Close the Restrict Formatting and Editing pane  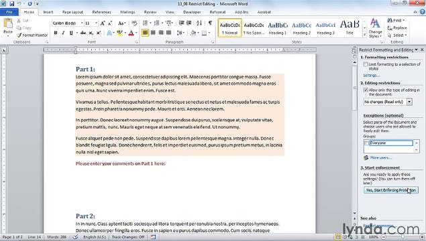point(422,50)
